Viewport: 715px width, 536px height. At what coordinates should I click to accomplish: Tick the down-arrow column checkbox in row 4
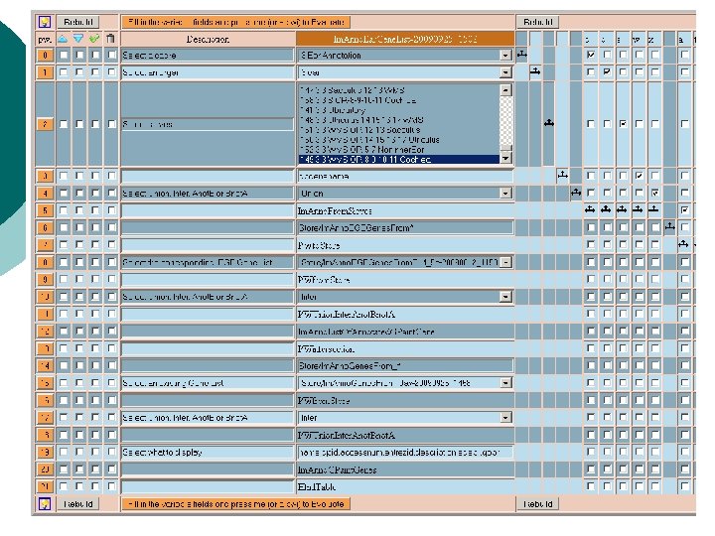pos(79,193)
